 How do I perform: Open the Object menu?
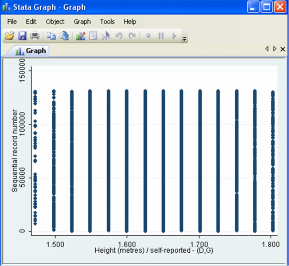[55, 21]
